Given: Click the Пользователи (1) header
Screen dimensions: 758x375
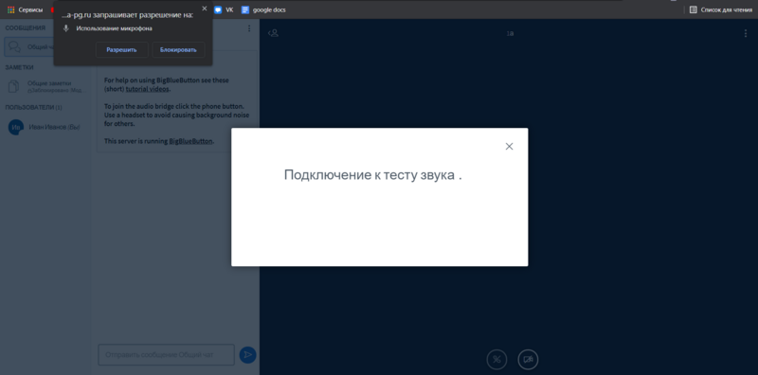Looking at the screenshot, I should [x=33, y=107].
